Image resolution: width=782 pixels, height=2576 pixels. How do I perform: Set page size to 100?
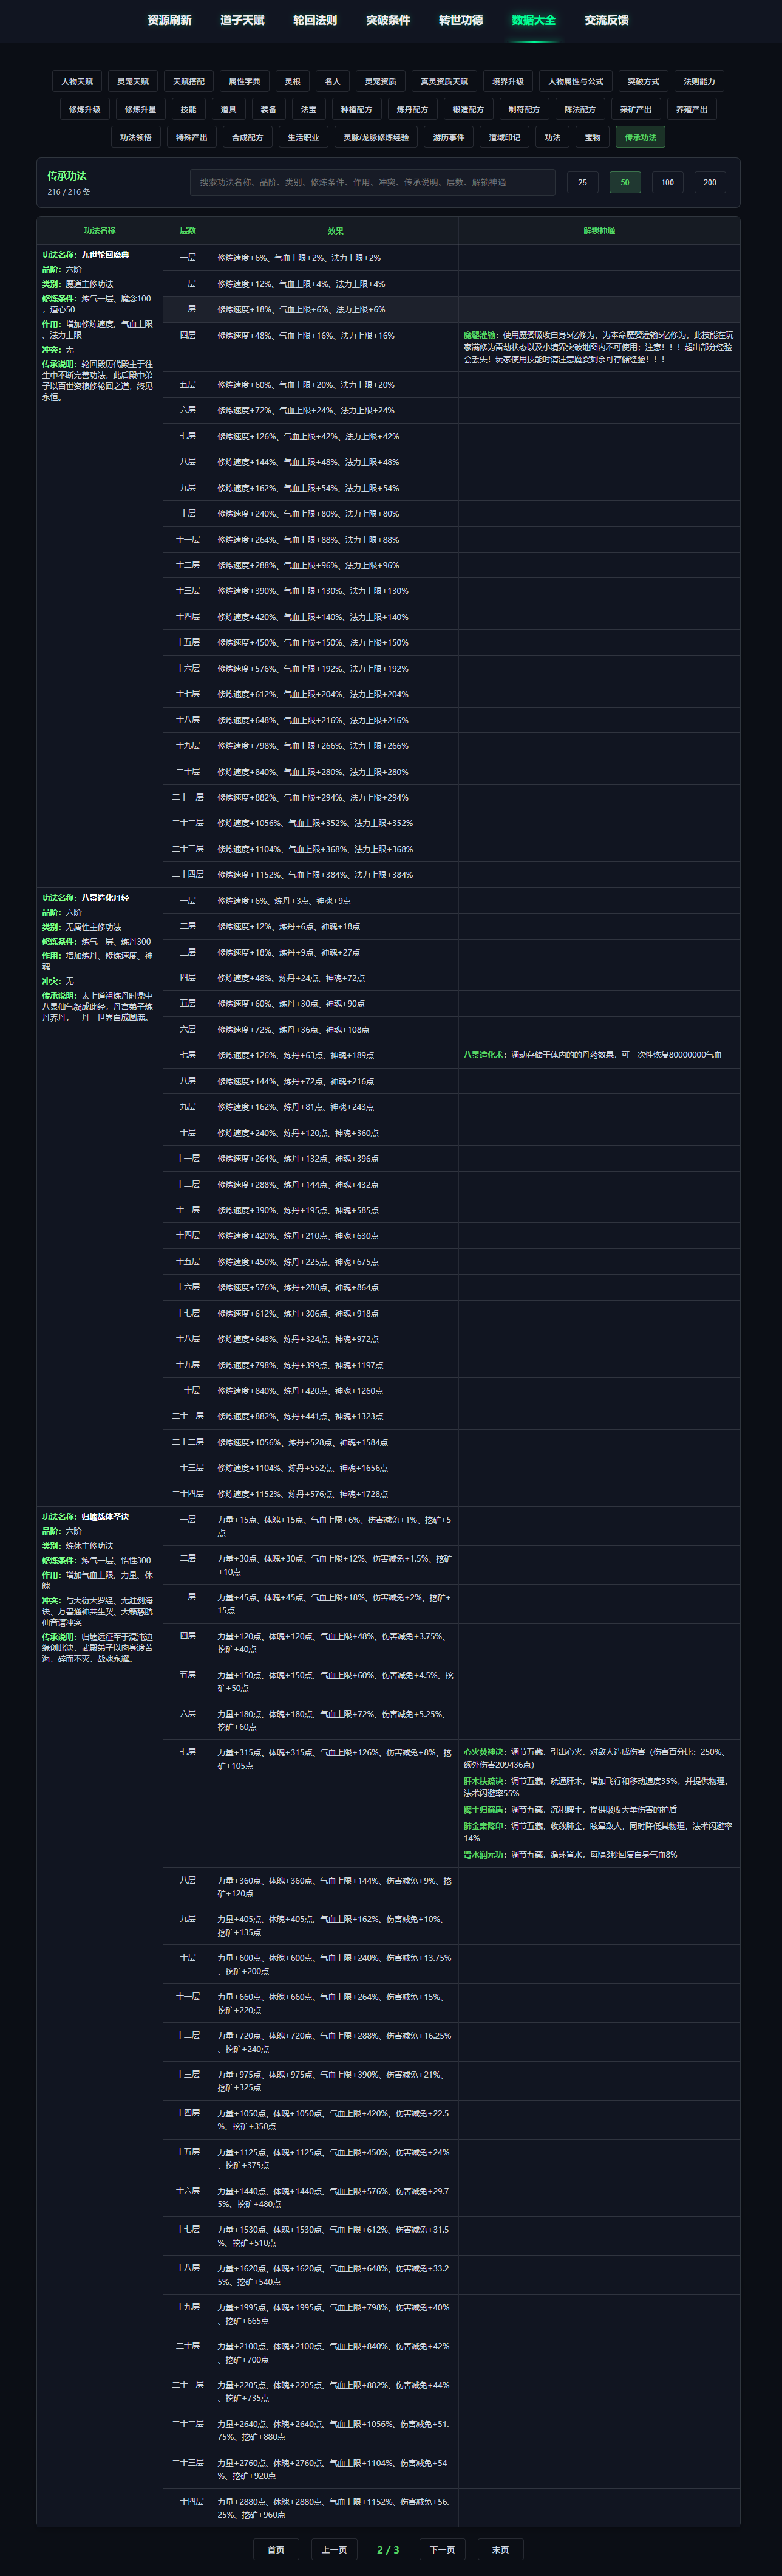667,182
